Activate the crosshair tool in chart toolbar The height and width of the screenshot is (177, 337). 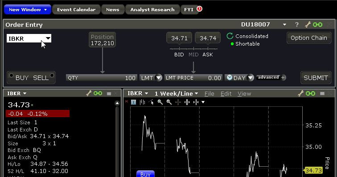[178, 102]
